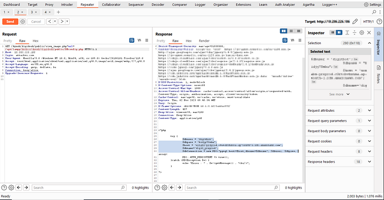Switch response view to Render
Screen dimensions: 384x200
(x=204, y=41)
